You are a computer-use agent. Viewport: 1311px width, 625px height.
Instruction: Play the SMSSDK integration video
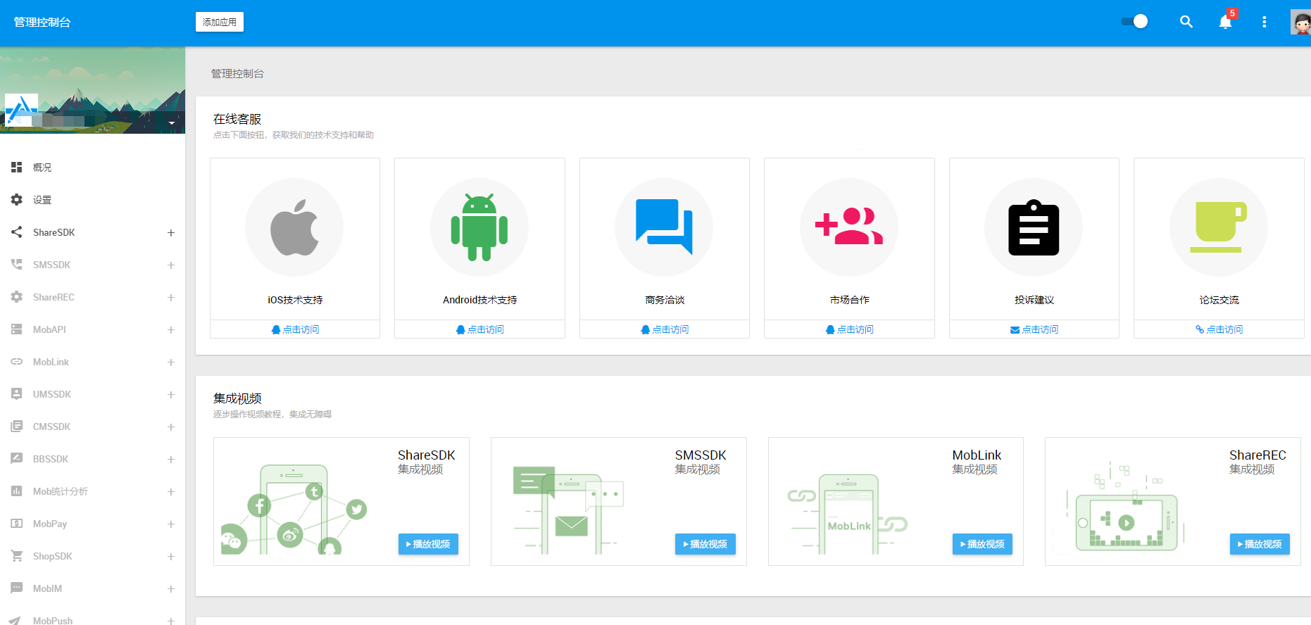pyautogui.click(x=705, y=544)
